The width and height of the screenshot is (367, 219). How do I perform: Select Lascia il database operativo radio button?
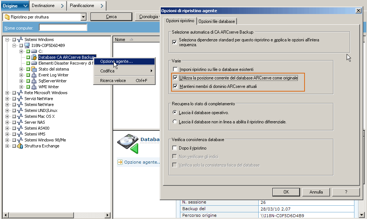click(174, 112)
